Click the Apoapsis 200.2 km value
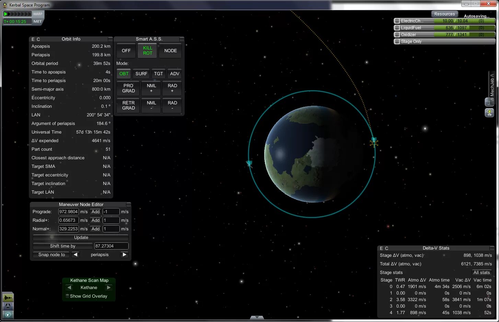 (101, 46)
